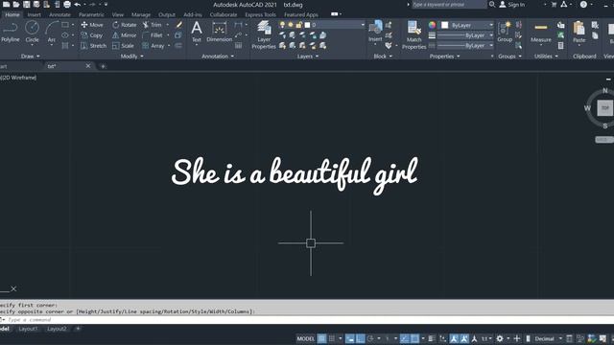The width and height of the screenshot is (614, 345).
Task: Toggle snap mode in status bar
Action: 332,338
